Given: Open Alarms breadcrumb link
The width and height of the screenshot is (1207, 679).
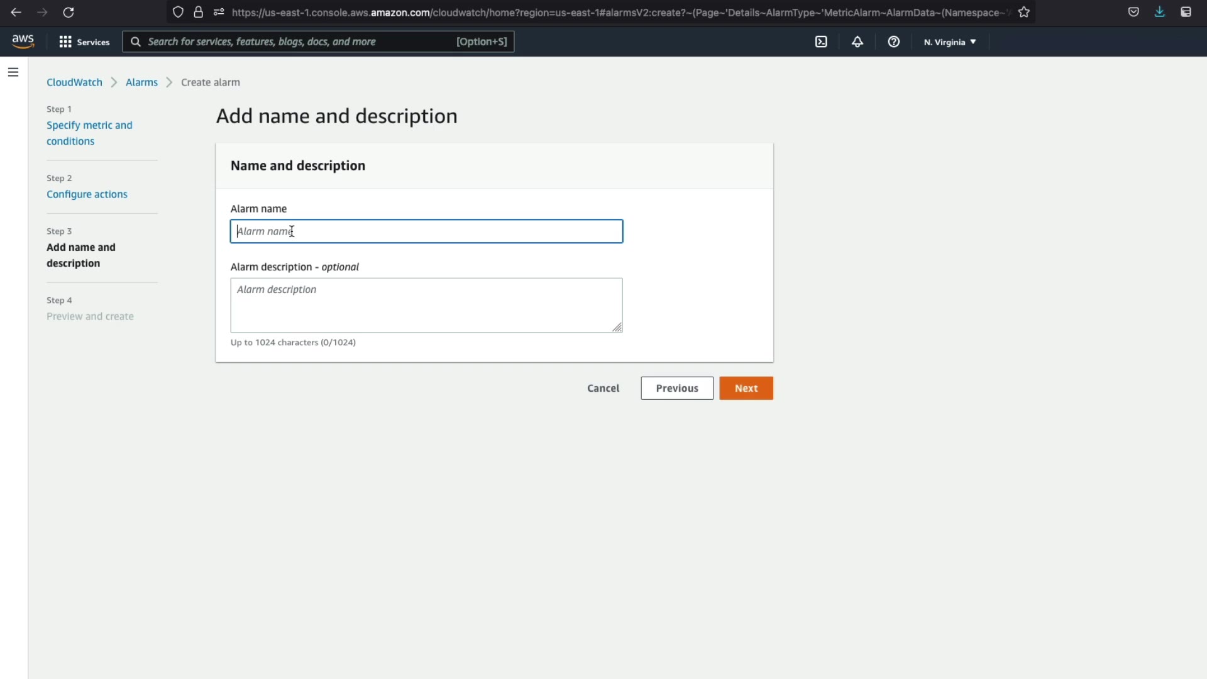Looking at the screenshot, I should pos(141,82).
